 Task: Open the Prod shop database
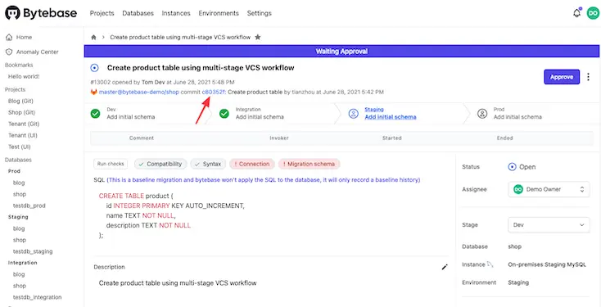20,194
